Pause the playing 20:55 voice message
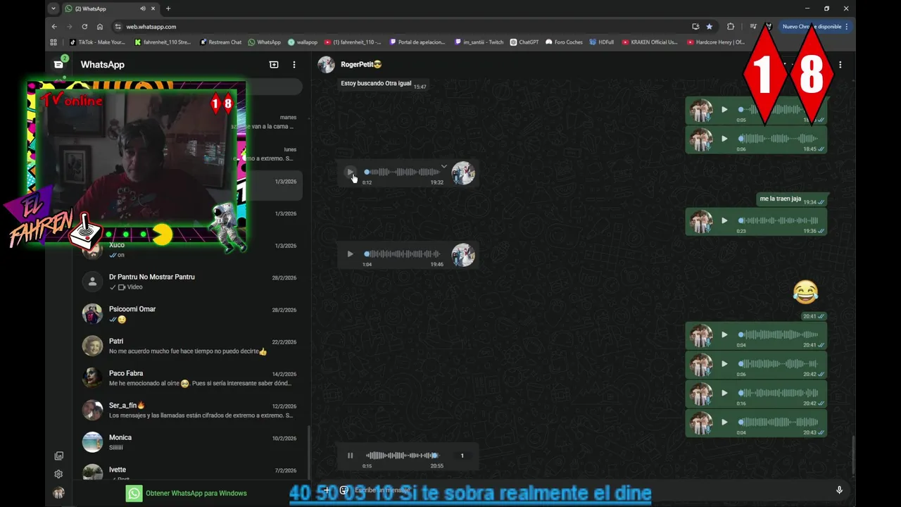Screen dimensions: 901x507 coord(350,456)
